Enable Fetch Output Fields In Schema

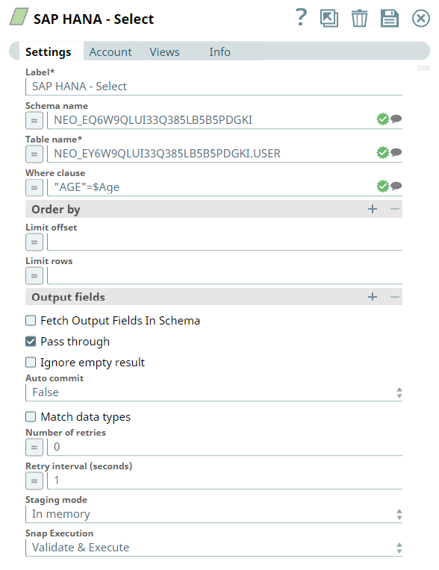31,320
